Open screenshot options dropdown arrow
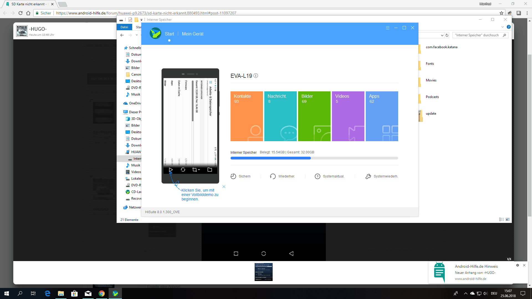This screenshot has height=299, width=532. pyautogui.click(x=199, y=170)
